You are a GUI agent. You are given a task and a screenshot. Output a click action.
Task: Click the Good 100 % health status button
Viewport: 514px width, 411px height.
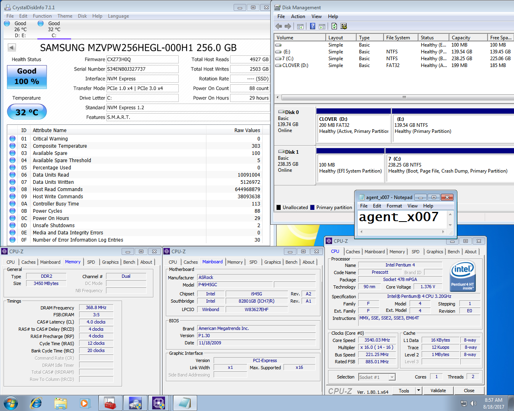[27, 77]
